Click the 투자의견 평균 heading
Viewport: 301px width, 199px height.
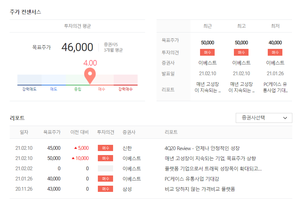[77, 26]
